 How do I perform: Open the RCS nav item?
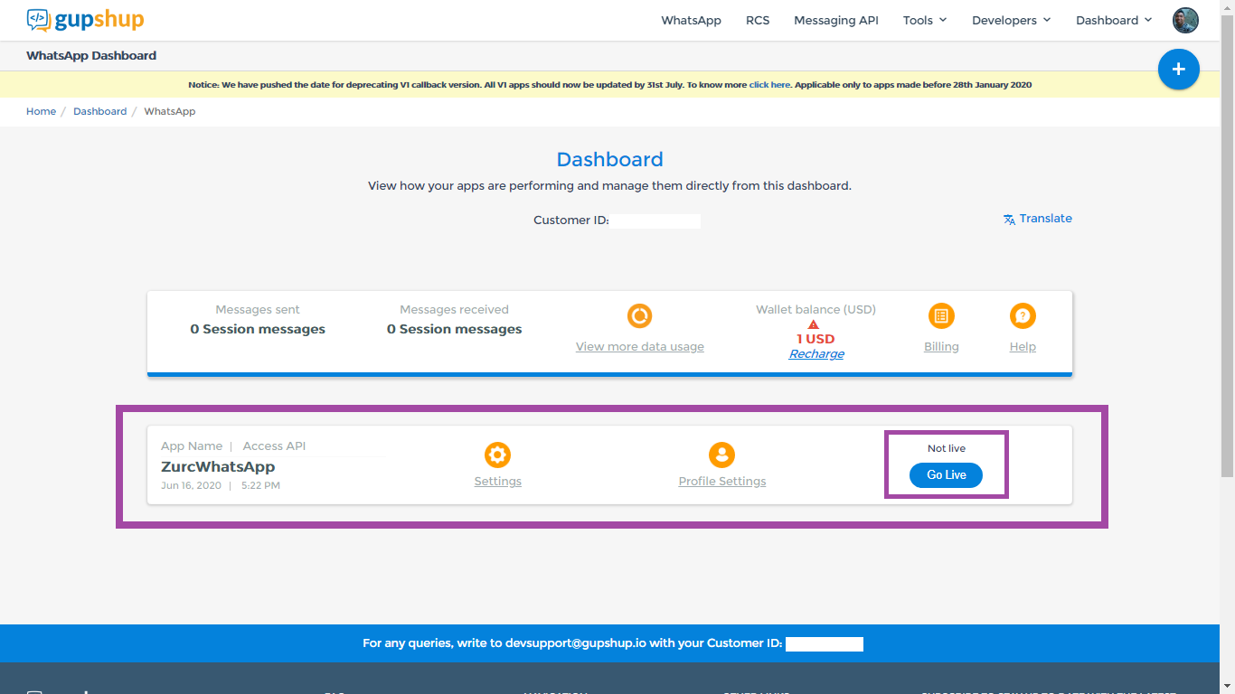coord(758,20)
